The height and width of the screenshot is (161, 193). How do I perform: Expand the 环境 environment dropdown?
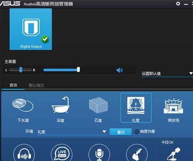click(x=72, y=132)
